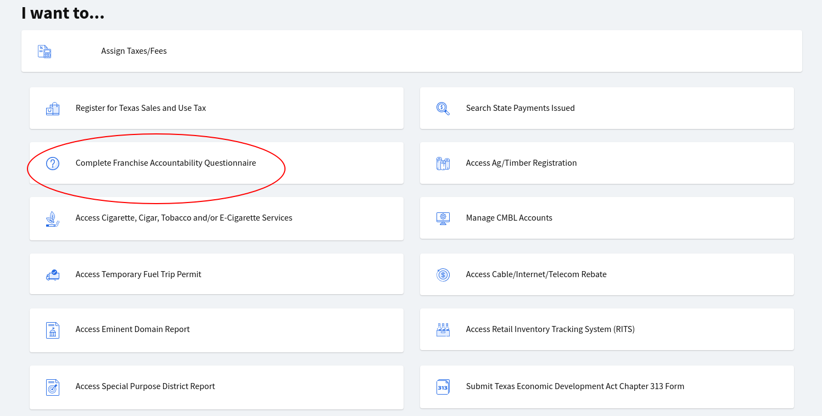Screen dimensions: 822x416
Task: Click the Special Purpose District target icon
Action: coord(53,387)
